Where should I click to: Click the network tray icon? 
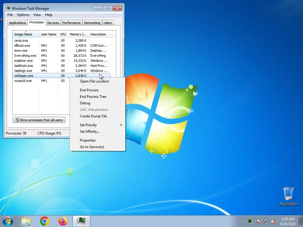[266, 221]
